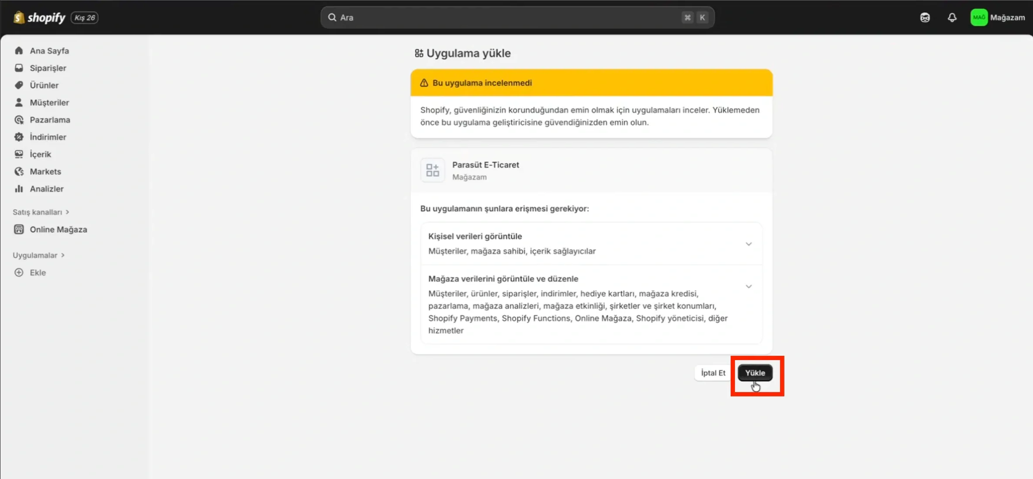Screen dimensions: 1033x479
Task: Open Markets section
Action: coord(45,171)
